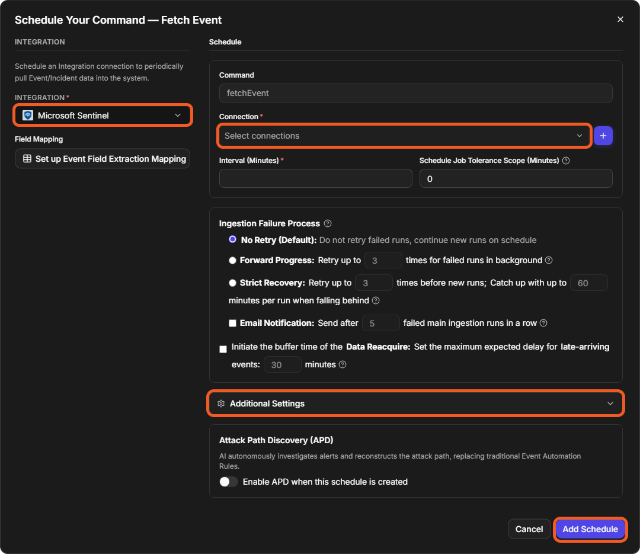Screen dimensions: 640x554
Task: Open the Forward Progress help tooltip icon
Action: click(x=549, y=260)
